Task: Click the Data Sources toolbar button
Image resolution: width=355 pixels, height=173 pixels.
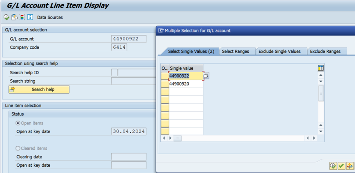Action: 50,17
